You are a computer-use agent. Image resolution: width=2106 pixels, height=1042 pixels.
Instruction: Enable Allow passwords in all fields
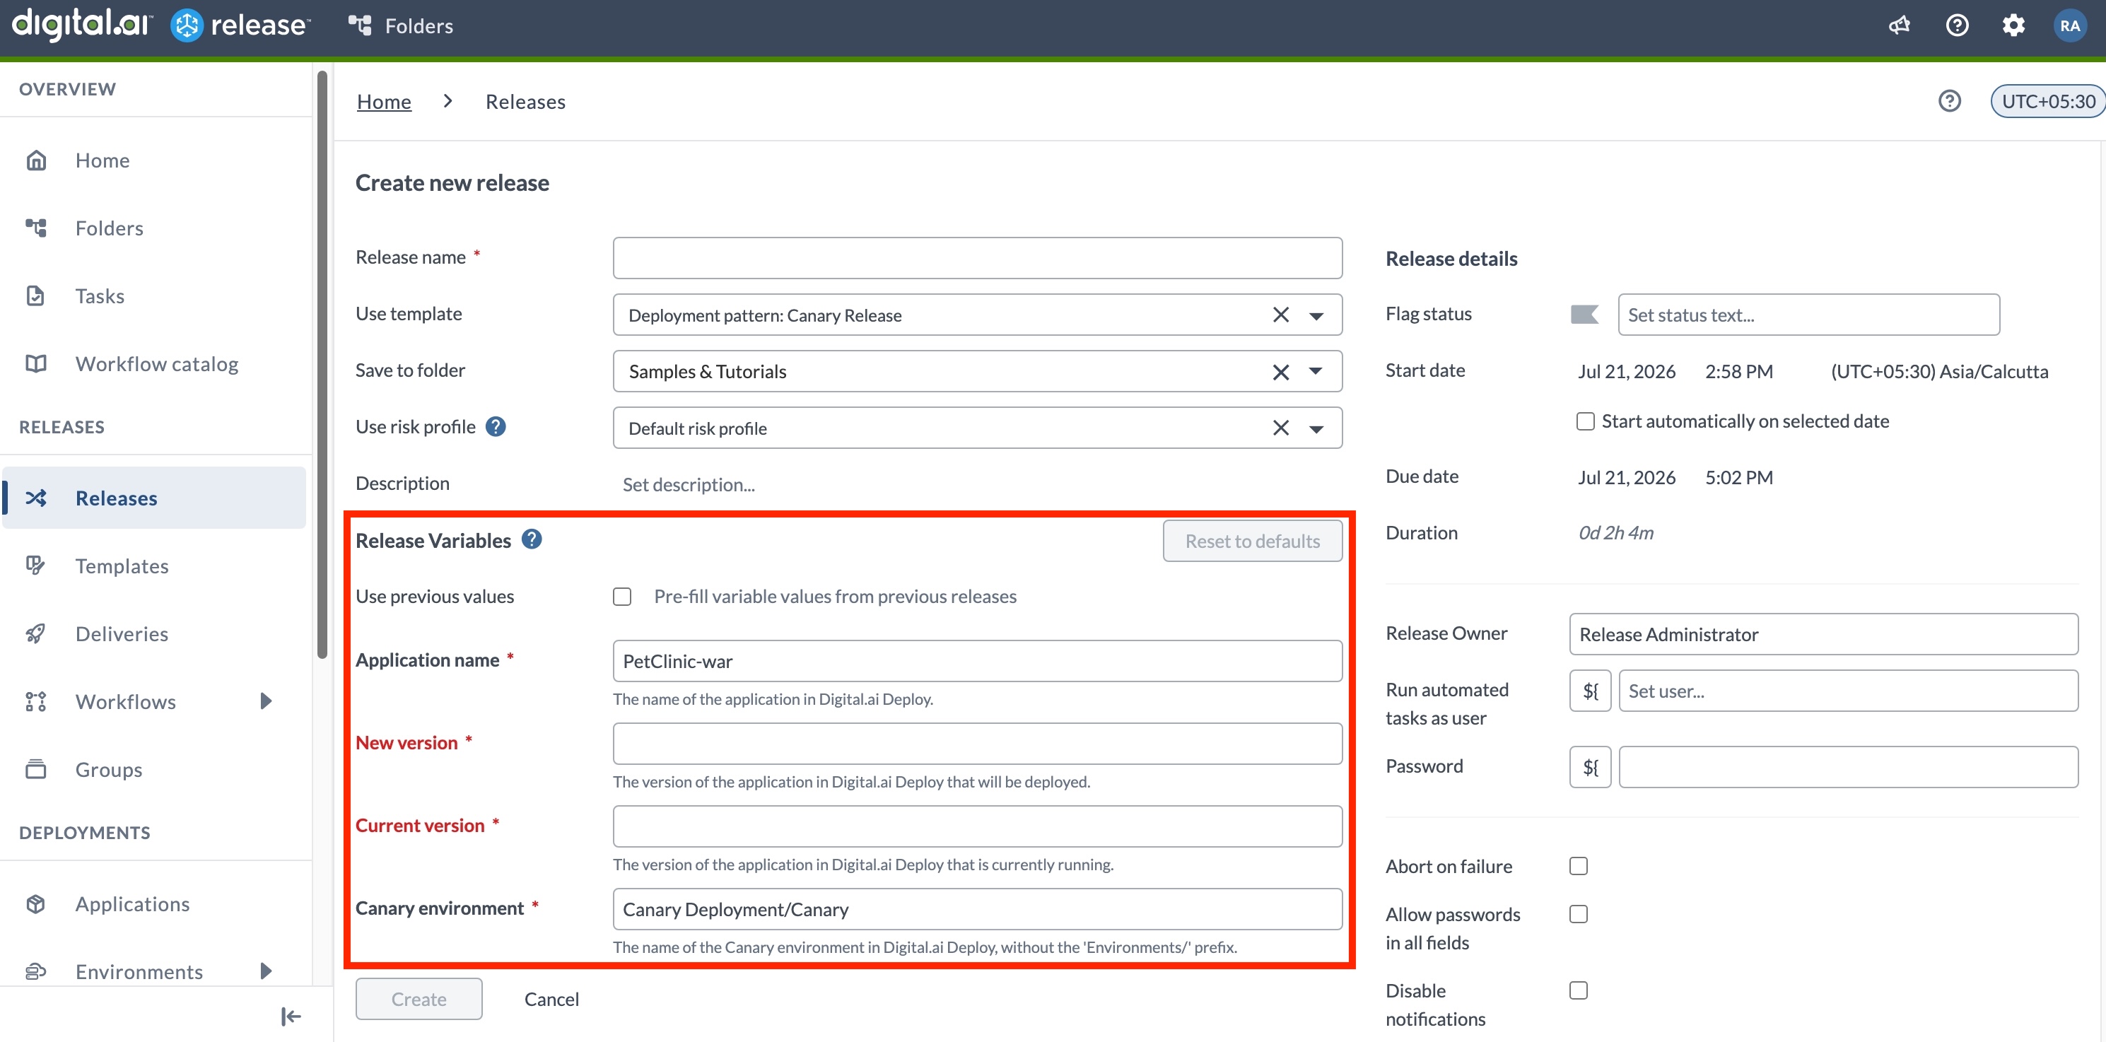1579,913
